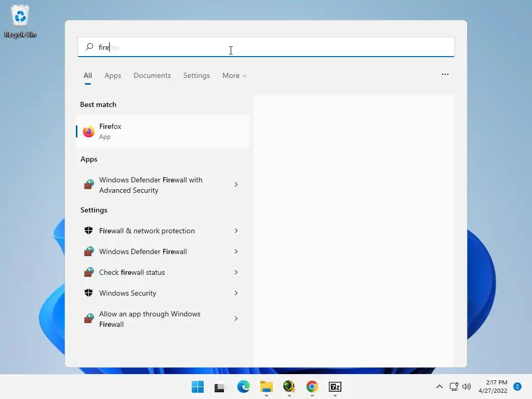Expand Firewall & network protection arrow
Screen dimensions: 532x399
point(236,231)
